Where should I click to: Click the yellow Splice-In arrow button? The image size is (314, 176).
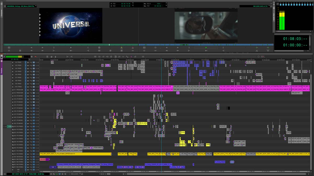pyautogui.click(x=121, y=47)
